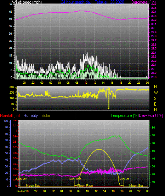Click the S compass label on direction graph
Screen dimensions: 165x196
tap(155, 99)
